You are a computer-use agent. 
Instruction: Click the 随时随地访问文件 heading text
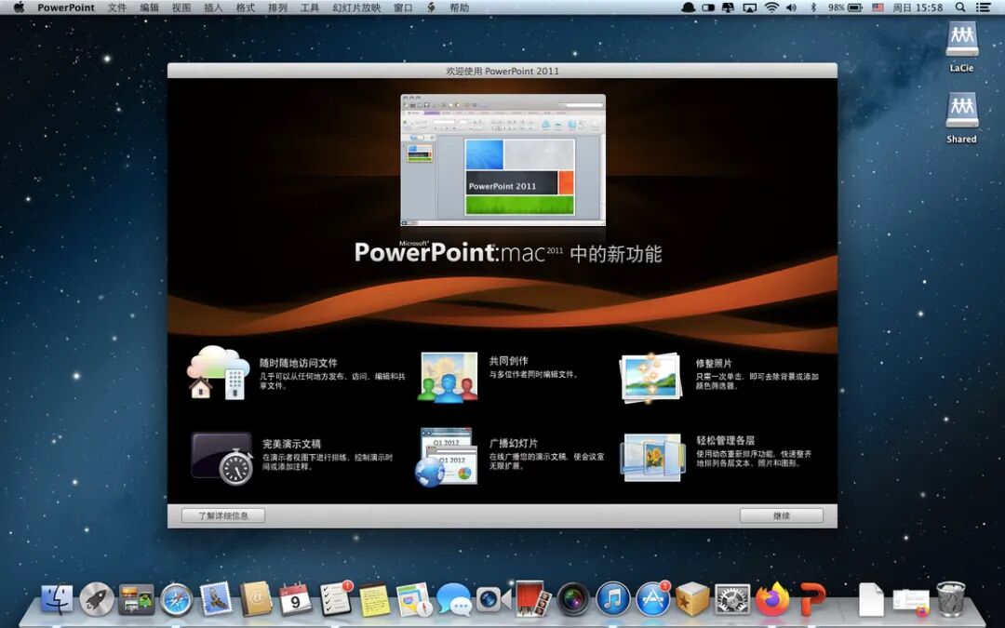298,363
